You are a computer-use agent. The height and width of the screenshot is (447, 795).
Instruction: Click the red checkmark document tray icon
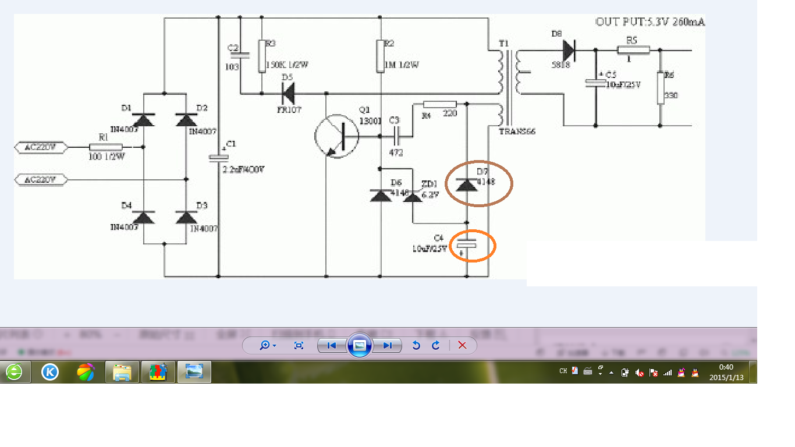[x=575, y=370]
